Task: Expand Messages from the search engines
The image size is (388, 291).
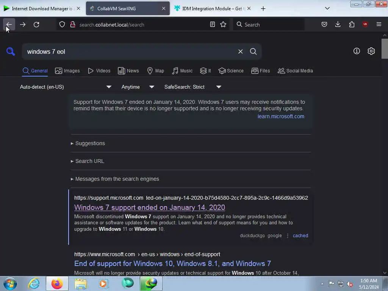Action: coord(115,179)
